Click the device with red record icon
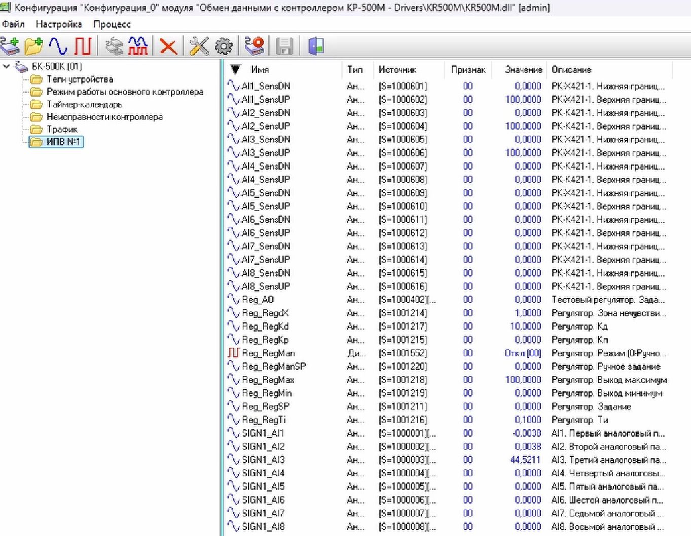This screenshot has height=536, width=691. tap(254, 46)
